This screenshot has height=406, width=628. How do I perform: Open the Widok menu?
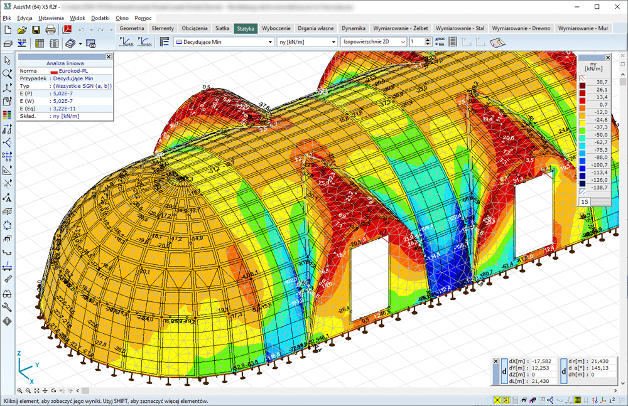coord(78,18)
